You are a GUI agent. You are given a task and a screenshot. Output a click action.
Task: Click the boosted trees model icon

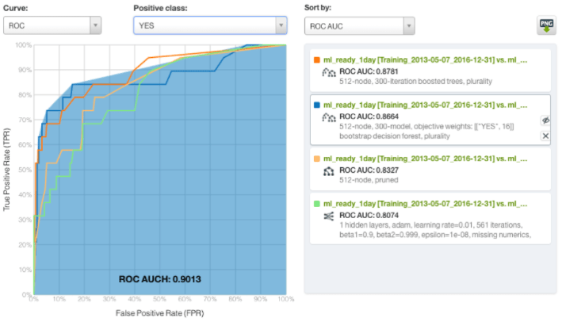pyautogui.click(x=329, y=71)
